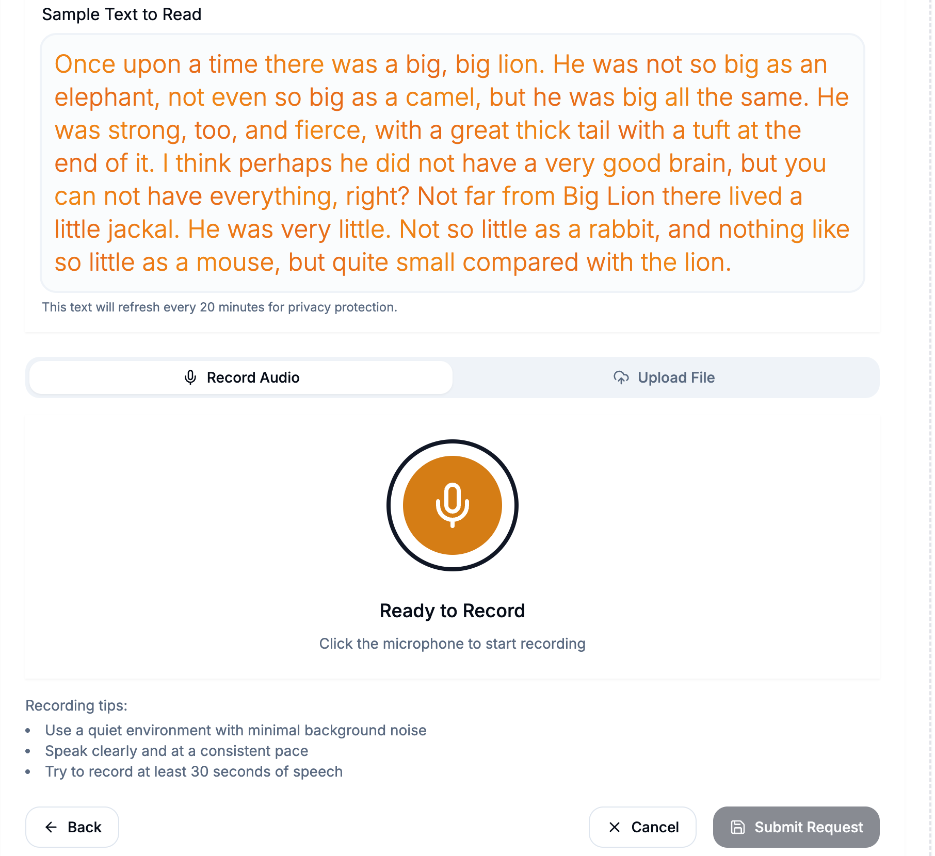Click the left arrow icon on Back
This screenshot has height=856, width=935.
51,827
